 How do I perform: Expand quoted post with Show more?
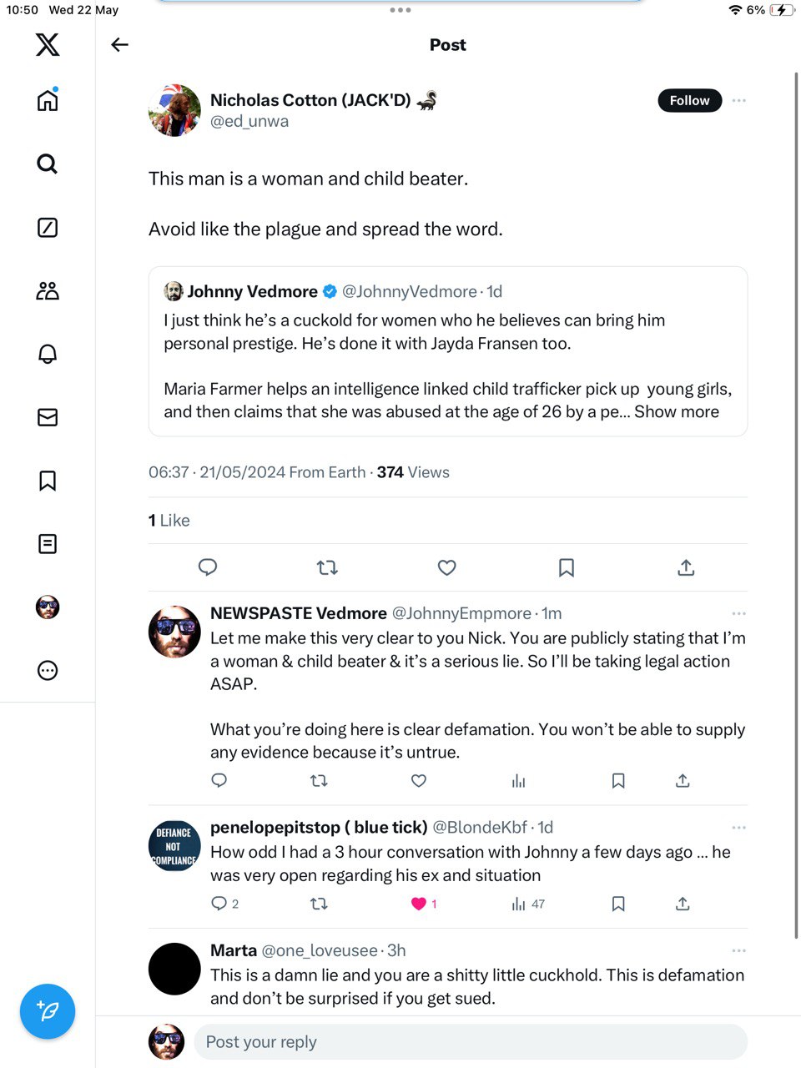click(677, 411)
